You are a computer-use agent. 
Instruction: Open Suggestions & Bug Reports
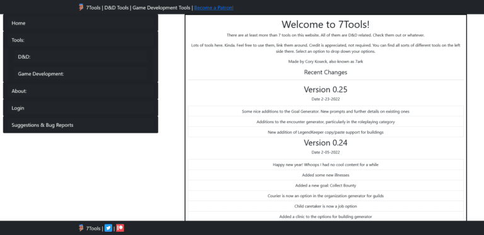[81, 125]
